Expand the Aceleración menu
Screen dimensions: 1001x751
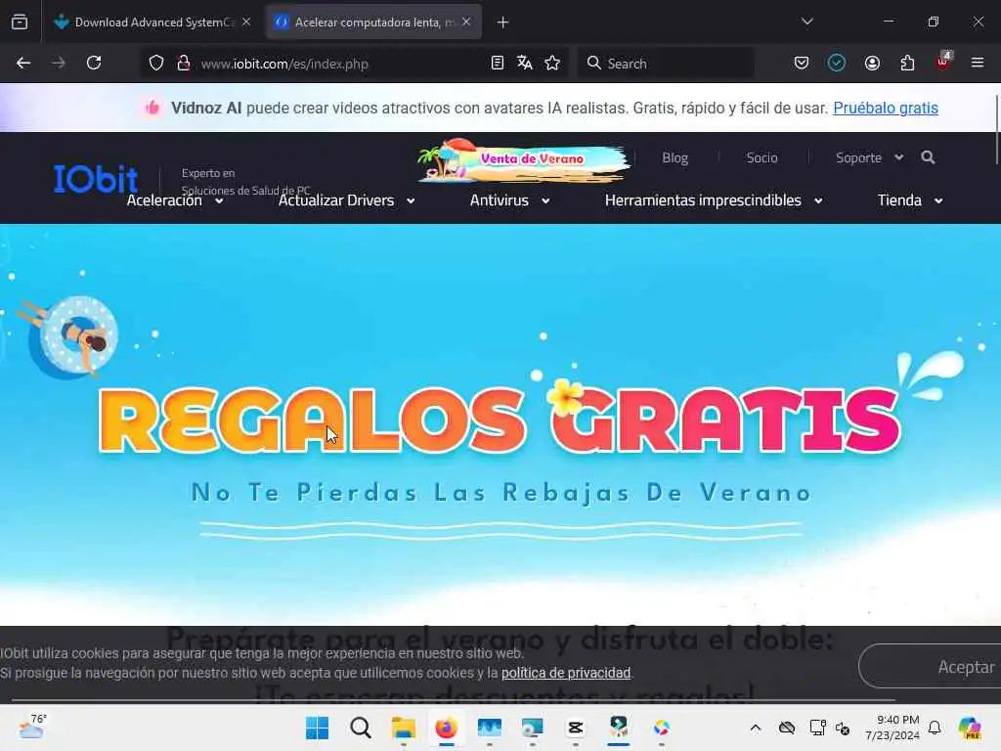tap(175, 200)
